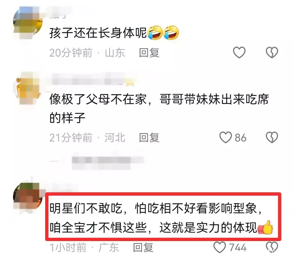The width and height of the screenshot is (294, 259).
Task: Reply to the 1小时前 Guangdong comment
Action: coord(143,247)
